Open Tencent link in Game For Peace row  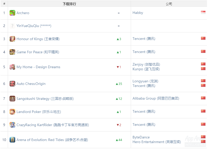(144, 52)
